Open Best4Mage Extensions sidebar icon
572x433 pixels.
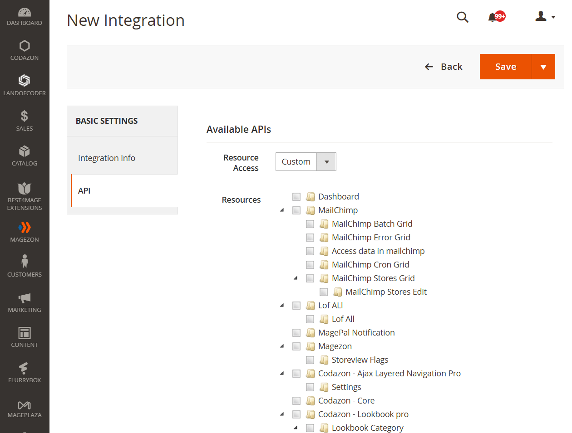pos(25,188)
